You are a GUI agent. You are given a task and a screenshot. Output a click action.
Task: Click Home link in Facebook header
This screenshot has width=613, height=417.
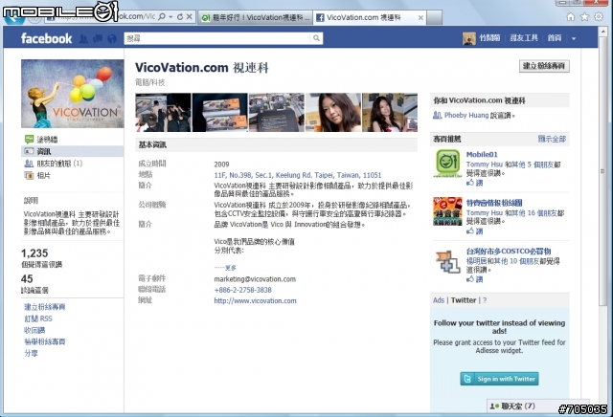click(555, 38)
